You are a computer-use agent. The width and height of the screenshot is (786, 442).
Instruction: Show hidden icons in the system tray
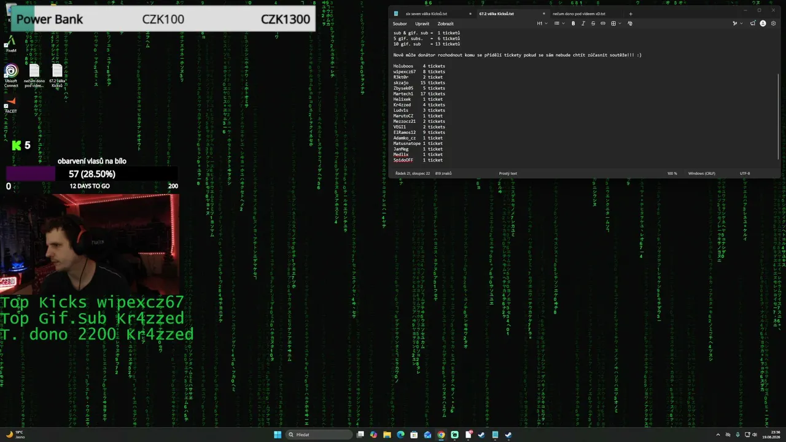pyautogui.click(x=718, y=435)
